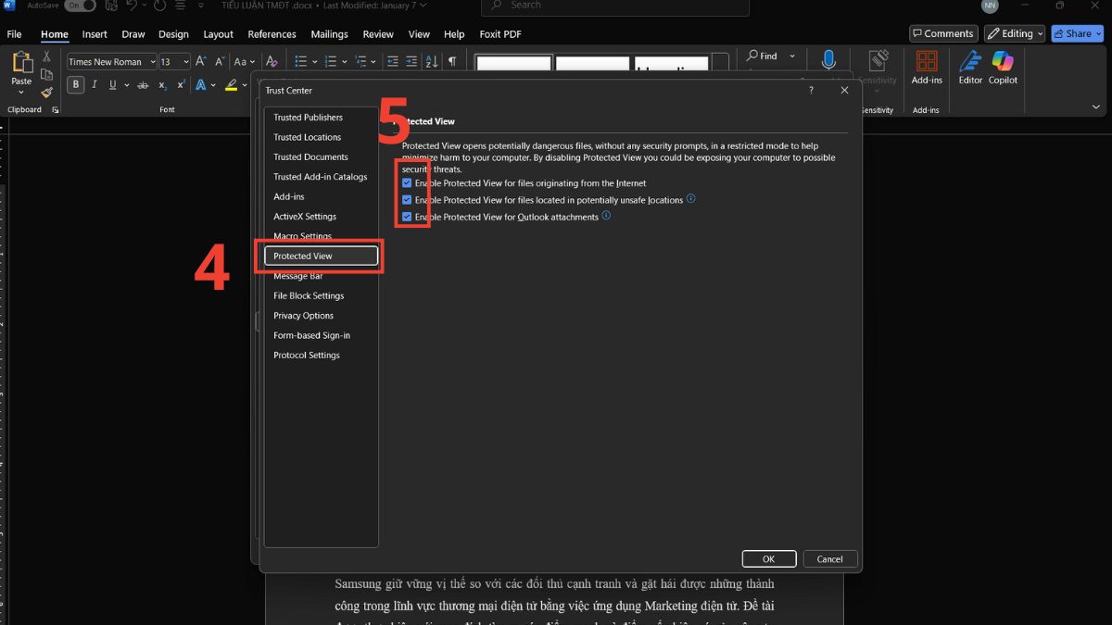The width and height of the screenshot is (1112, 625).
Task: Open the font name dropdown
Action: [x=154, y=61]
